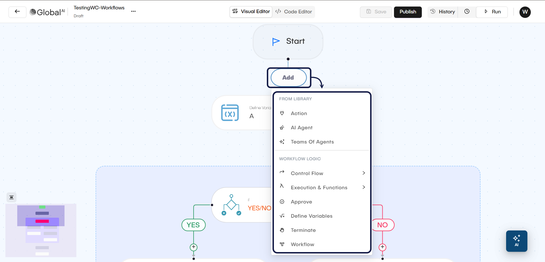The height and width of the screenshot is (262, 545).
Task: Click the minimap workflow thumbnail
Action: point(41,230)
